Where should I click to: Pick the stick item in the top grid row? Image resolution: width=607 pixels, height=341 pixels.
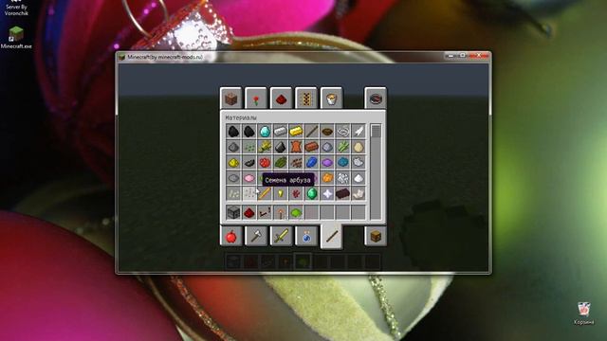[312, 131]
